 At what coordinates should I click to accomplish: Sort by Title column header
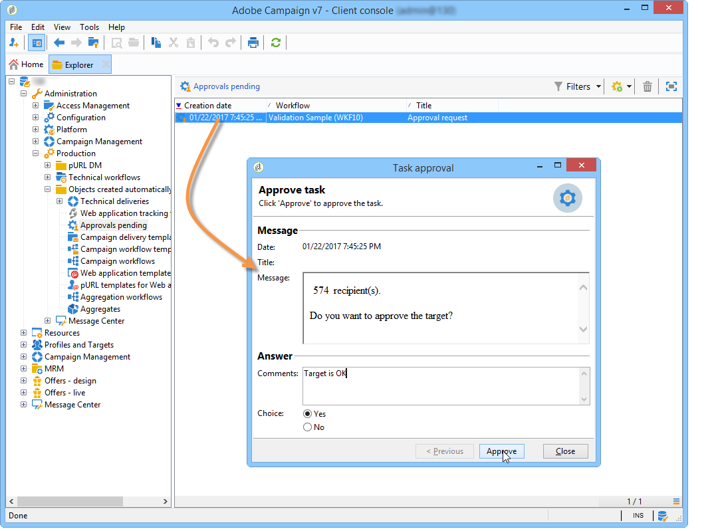tap(452, 105)
